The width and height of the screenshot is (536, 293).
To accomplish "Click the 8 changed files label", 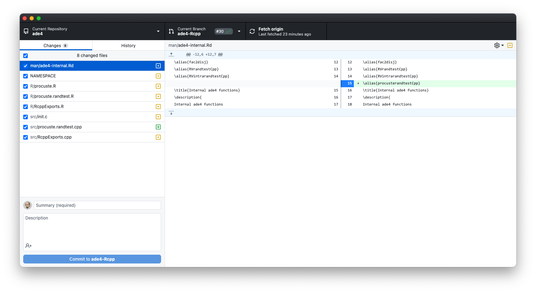I will (x=92, y=56).
